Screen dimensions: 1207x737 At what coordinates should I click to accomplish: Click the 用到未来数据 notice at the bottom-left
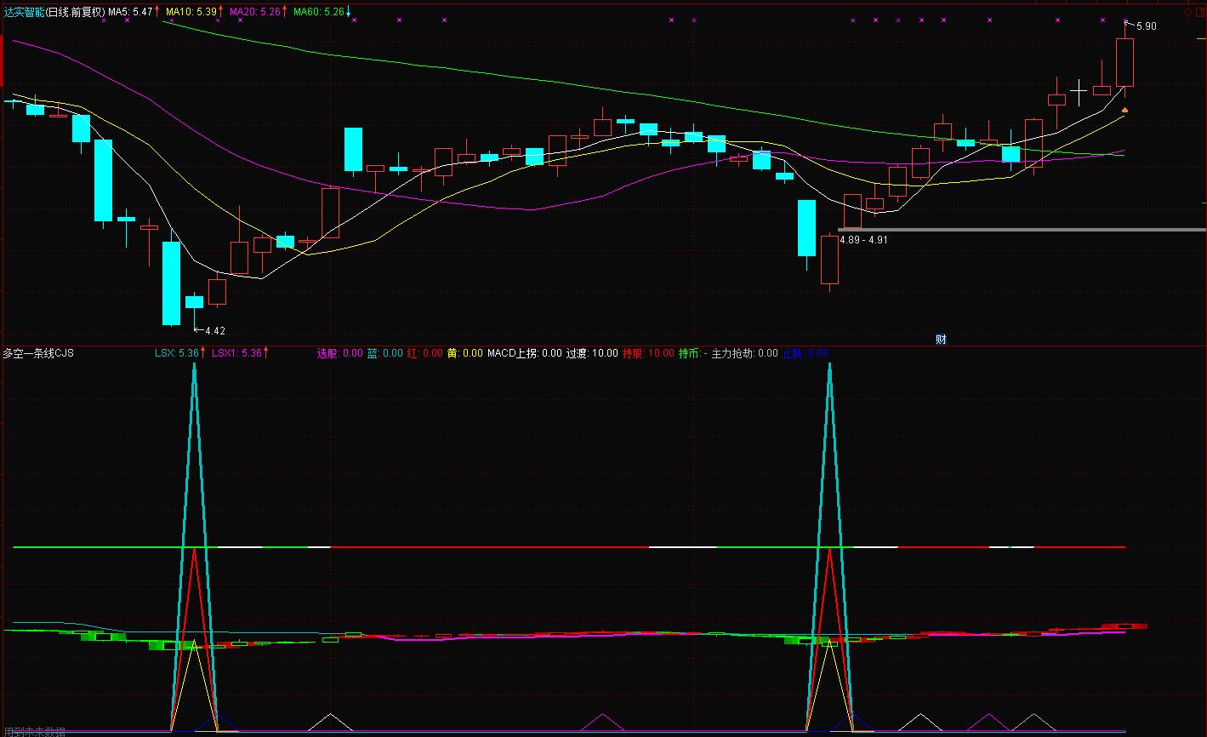pyautogui.click(x=34, y=731)
